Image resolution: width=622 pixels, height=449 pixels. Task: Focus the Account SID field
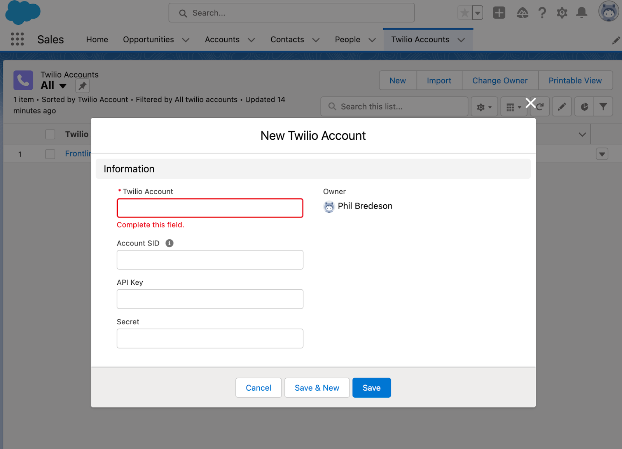210,260
